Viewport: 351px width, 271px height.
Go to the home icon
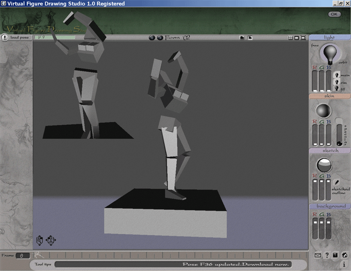pos(345,255)
